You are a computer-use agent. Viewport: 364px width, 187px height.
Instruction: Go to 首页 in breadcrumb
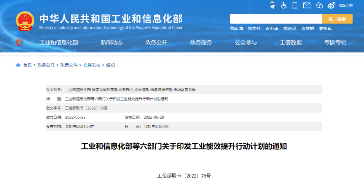point(27,65)
